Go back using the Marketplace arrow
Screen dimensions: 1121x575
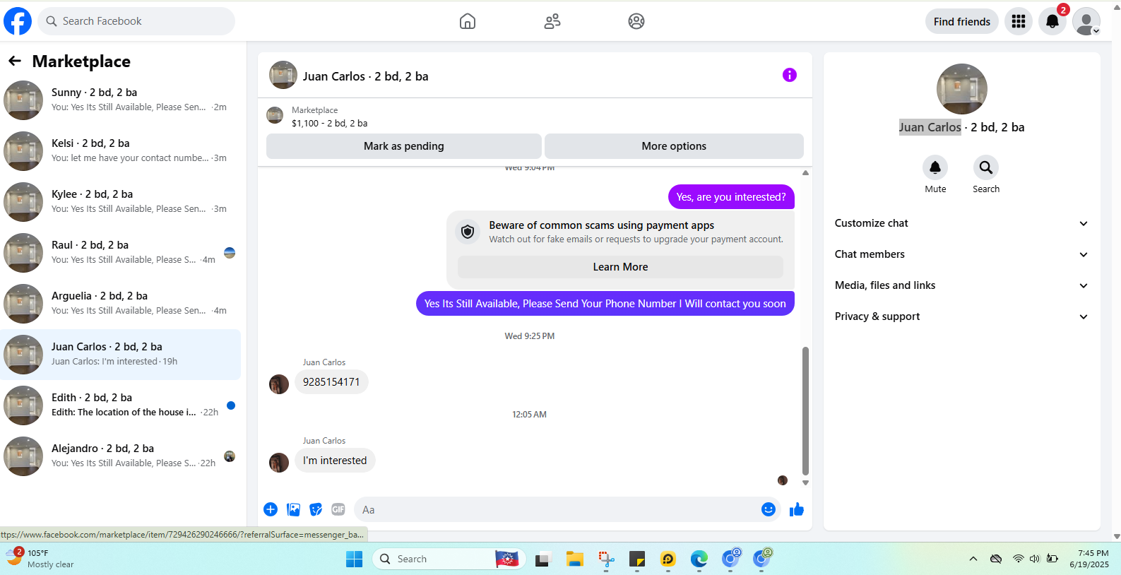coord(15,61)
